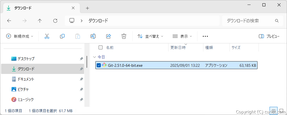Toggle the select-all checkbox in header
The width and height of the screenshot is (287, 115).
coord(101,47)
